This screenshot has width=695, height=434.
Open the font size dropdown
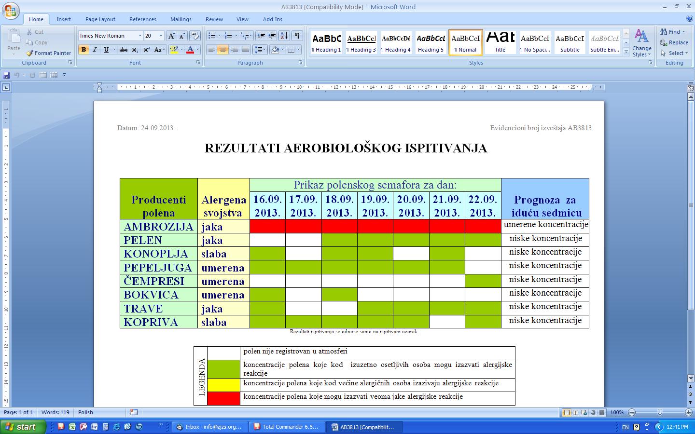[x=161, y=36]
